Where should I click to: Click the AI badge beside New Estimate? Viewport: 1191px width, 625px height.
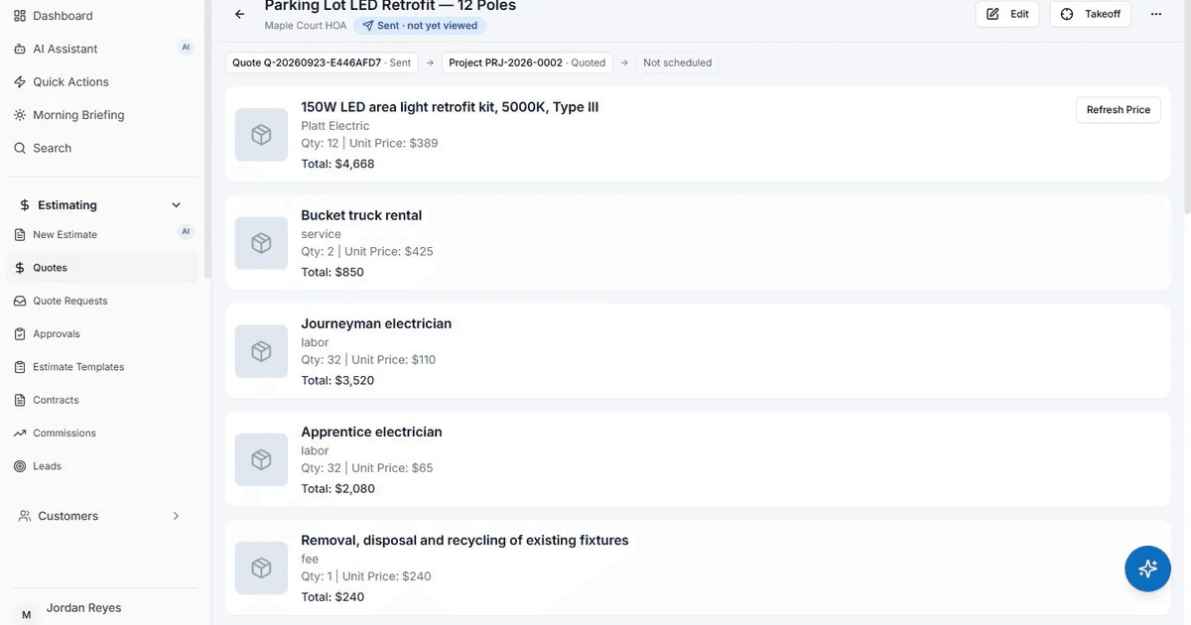pos(186,232)
